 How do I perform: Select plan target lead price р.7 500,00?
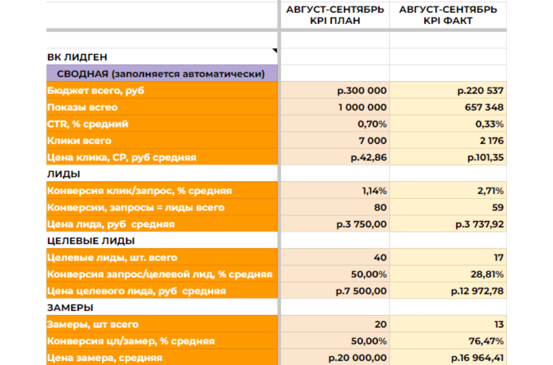coord(335,290)
